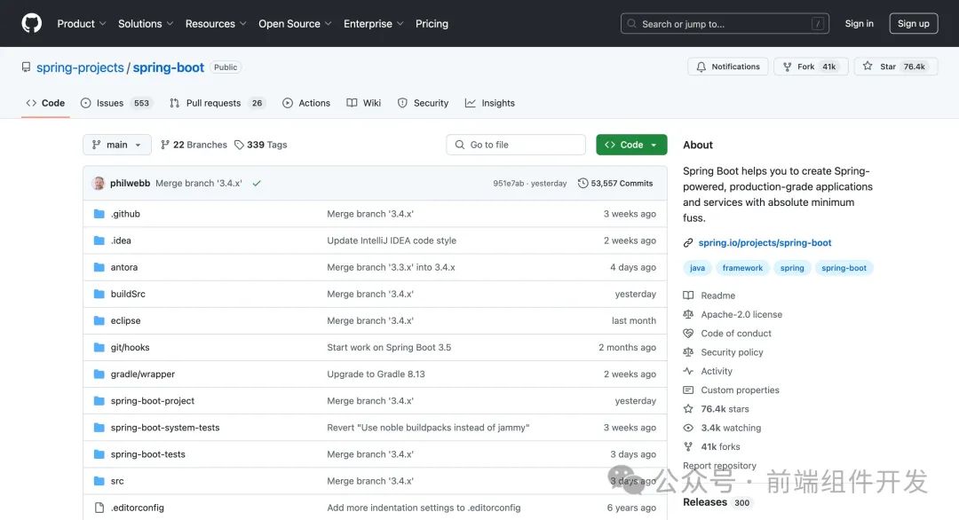The image size is (959, 520).
Task: Click the tag icon next to 339 Tags
Action: (239, 145)
